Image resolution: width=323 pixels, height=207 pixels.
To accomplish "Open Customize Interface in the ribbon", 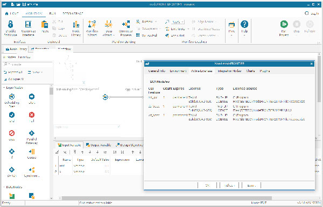I will (x=29, y=28).
